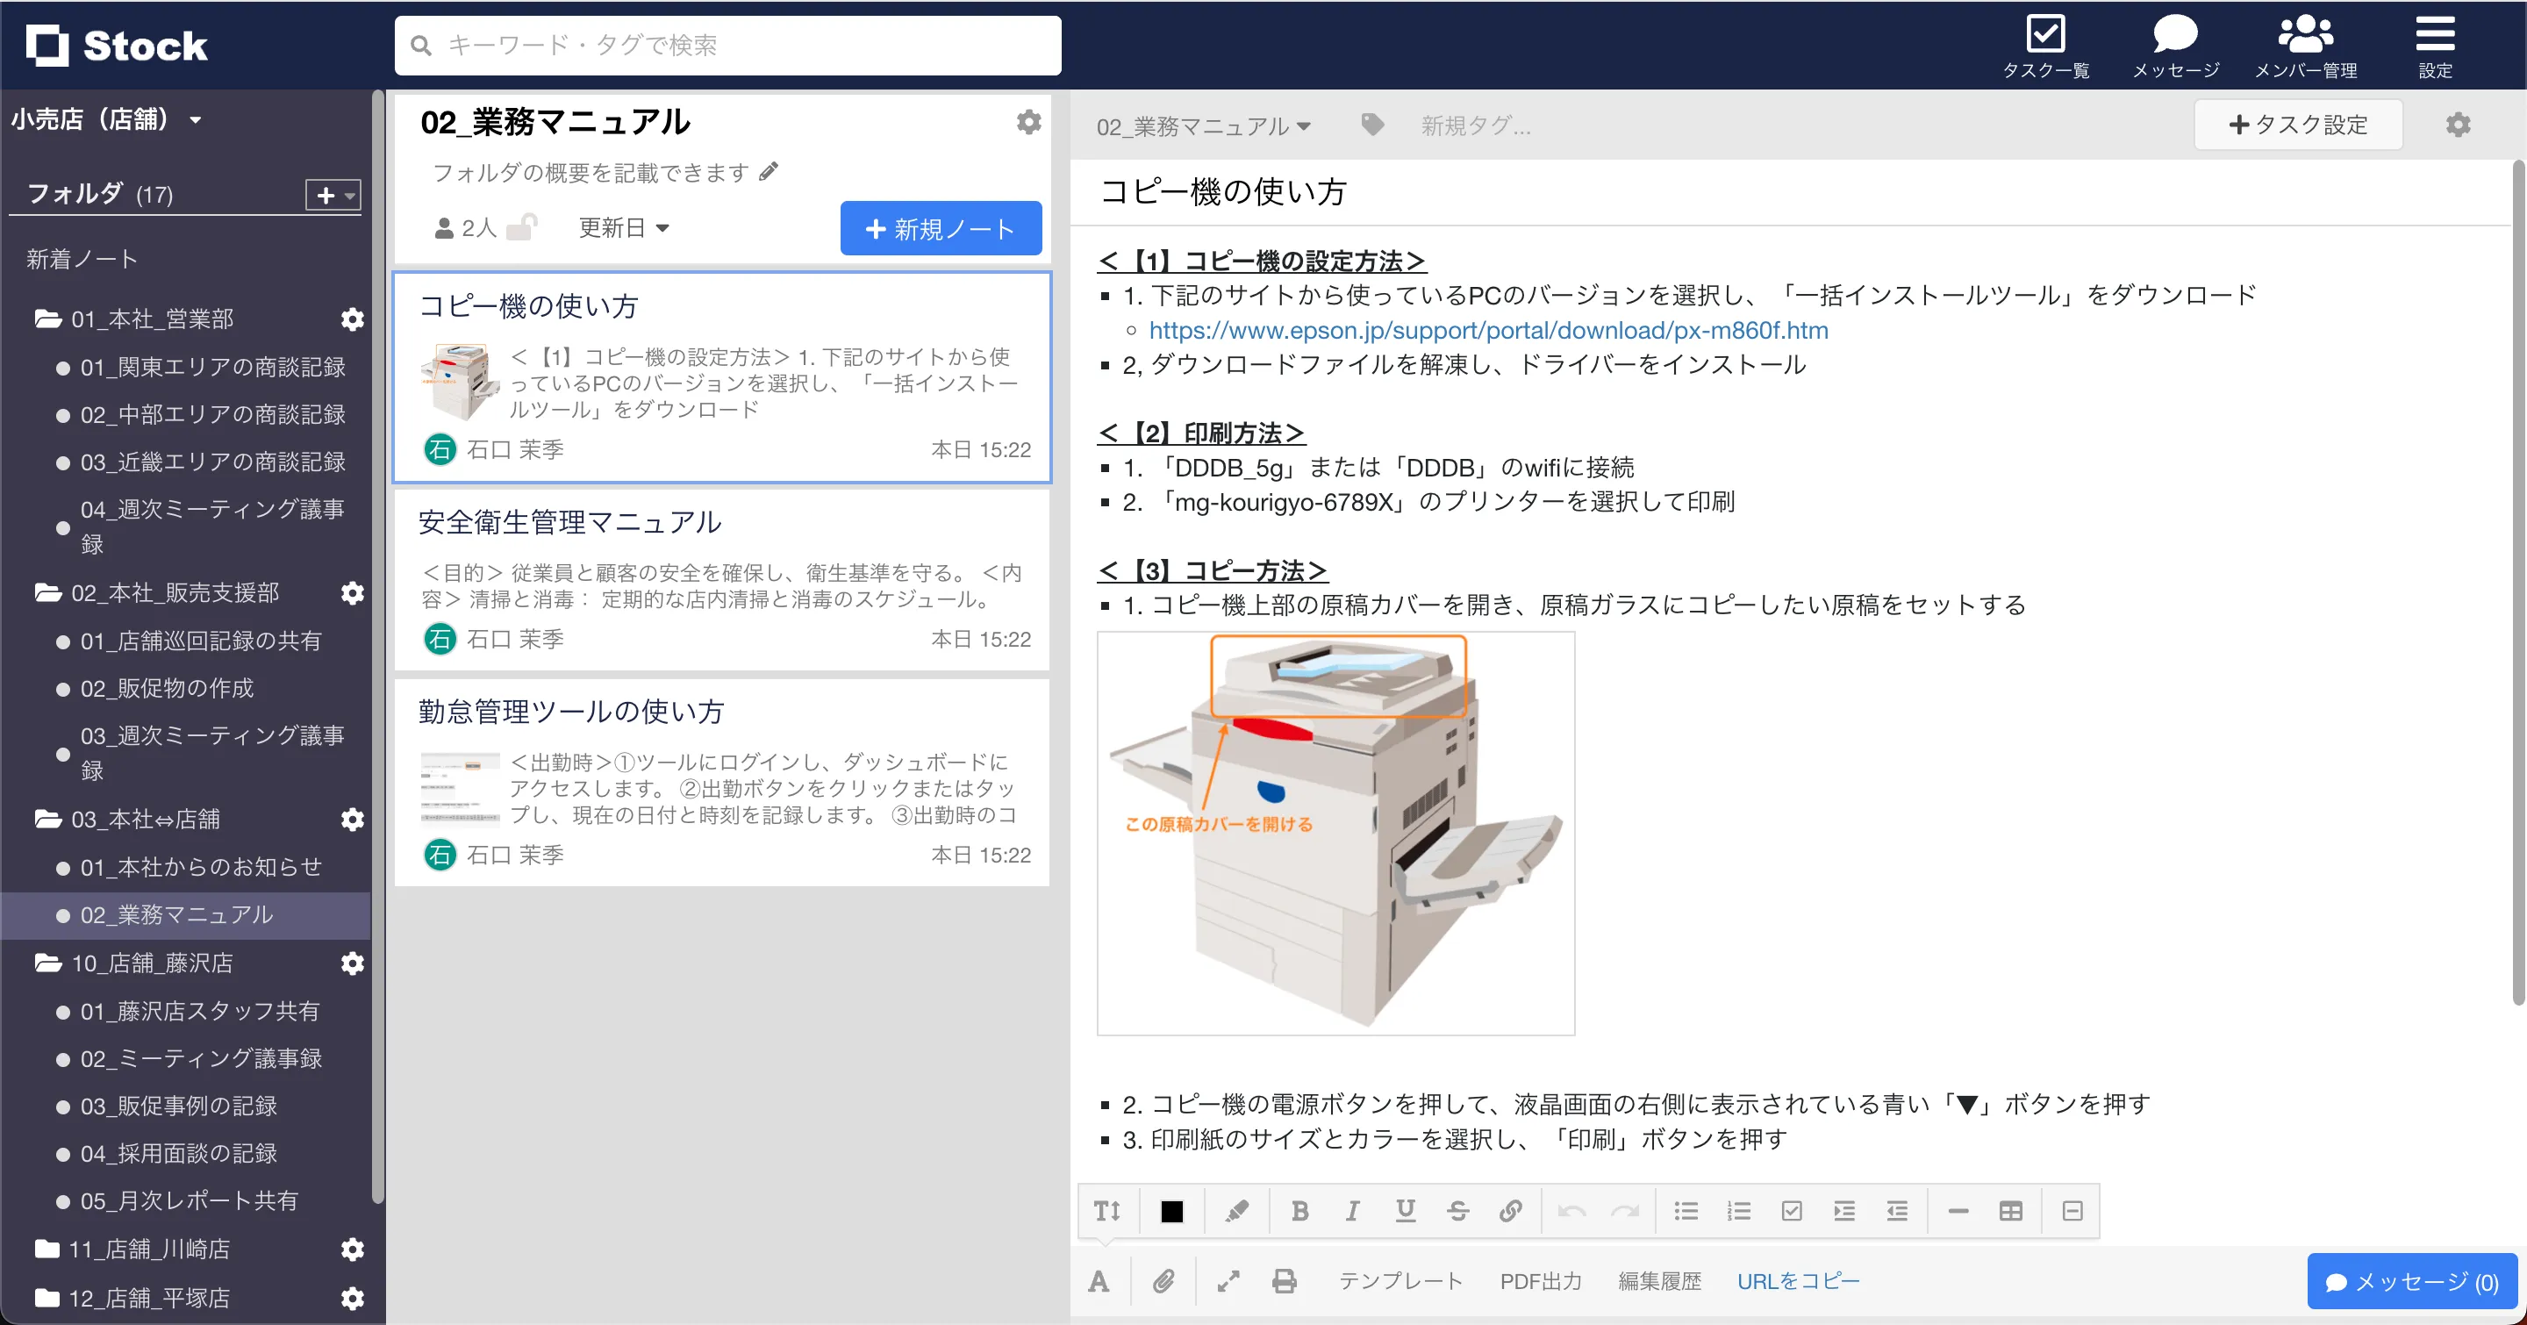
Task: Open the タスク一覧 panel
Action: point(2046,44)
